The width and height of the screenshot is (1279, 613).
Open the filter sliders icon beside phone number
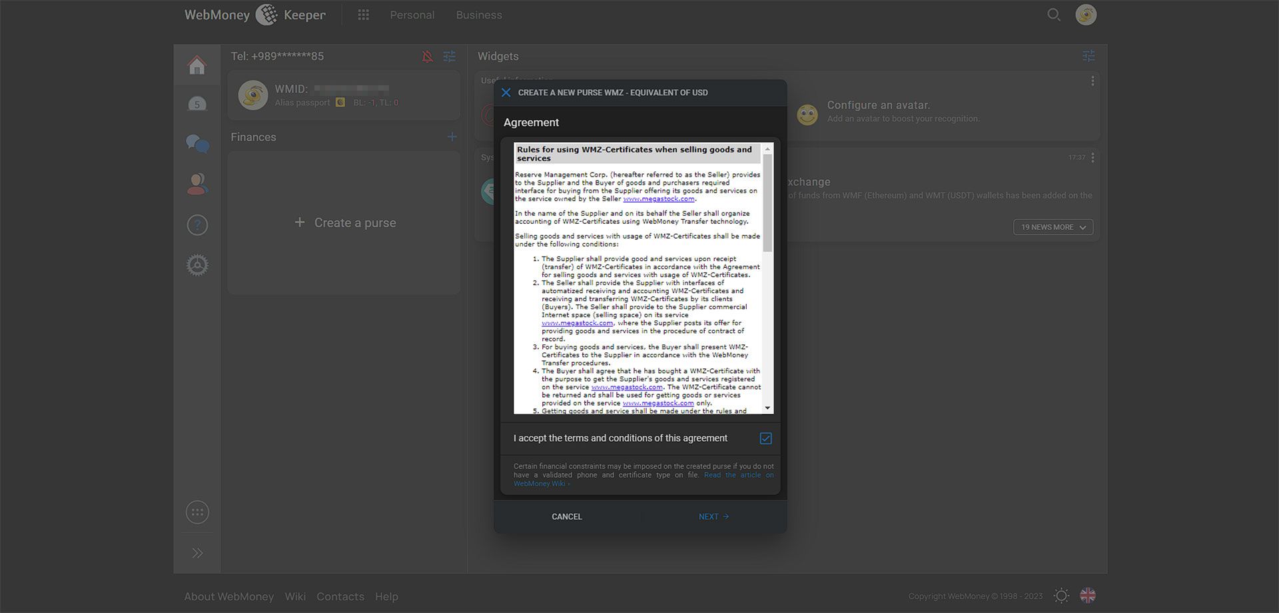450,57
